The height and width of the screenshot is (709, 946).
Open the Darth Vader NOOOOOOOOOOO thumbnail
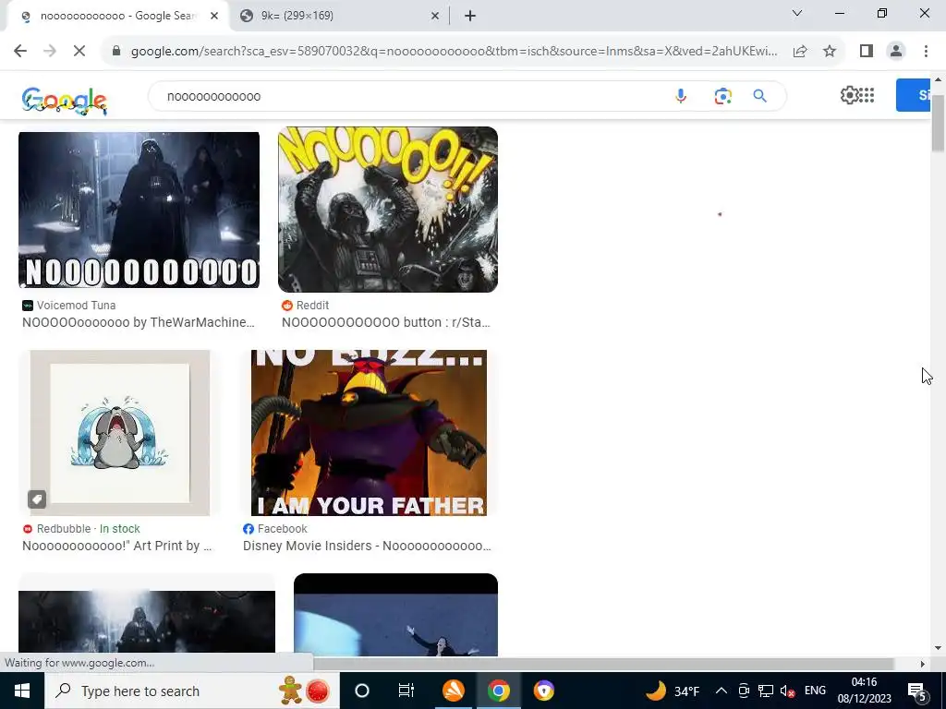point(139,210)
